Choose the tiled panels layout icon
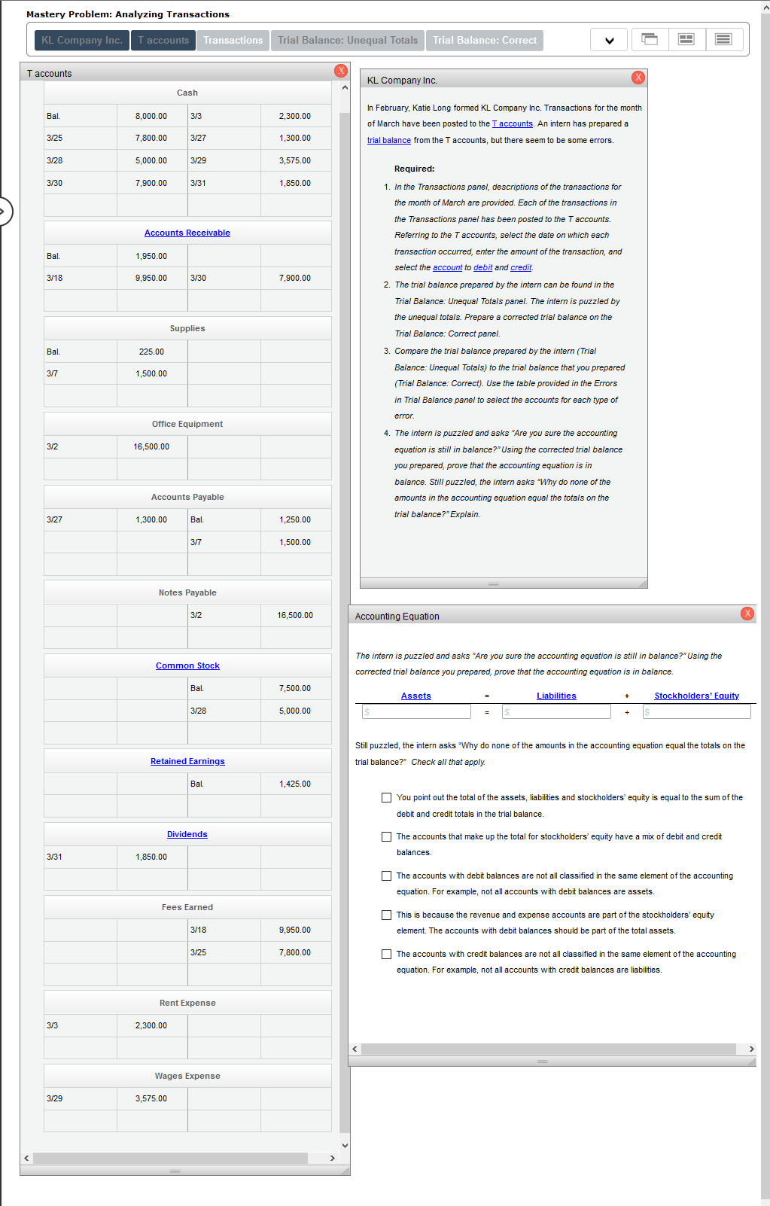Image resolution: width=770 pixels, height=1206 pixels. click(x=686, y=39)
